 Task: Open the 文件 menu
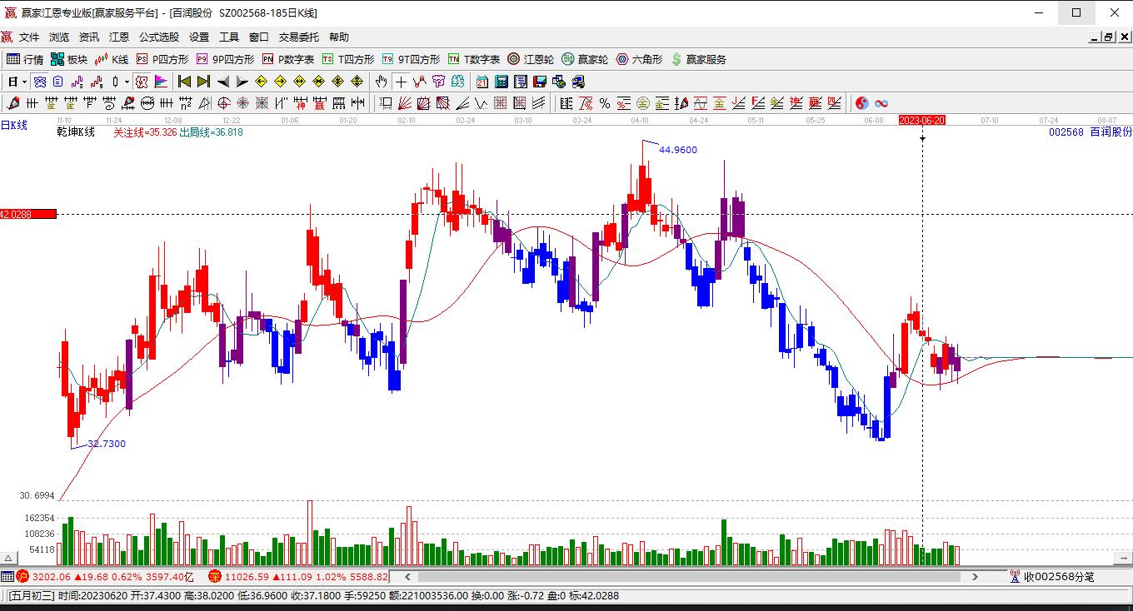[x=29, y=37]
